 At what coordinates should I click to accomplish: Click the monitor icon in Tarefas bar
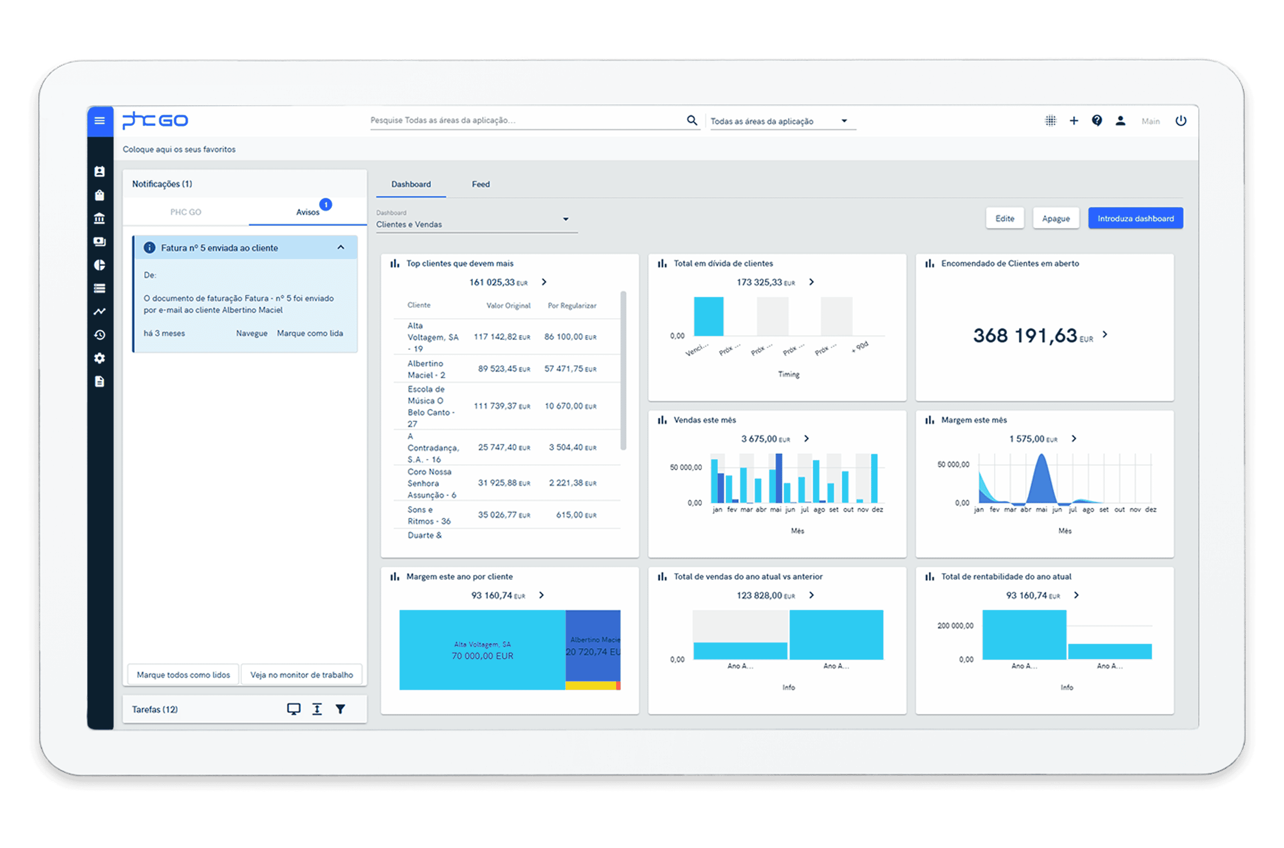(293, 709)
